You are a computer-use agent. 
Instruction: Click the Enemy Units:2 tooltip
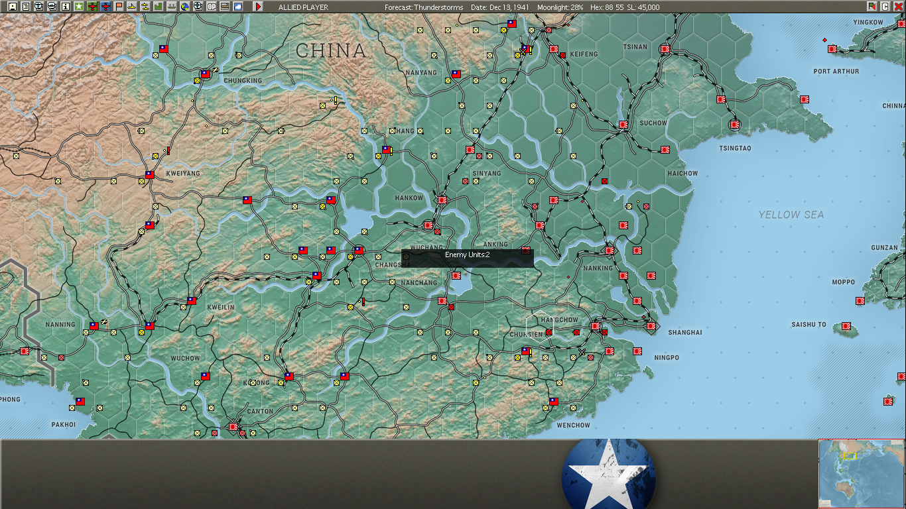point(468,258)
